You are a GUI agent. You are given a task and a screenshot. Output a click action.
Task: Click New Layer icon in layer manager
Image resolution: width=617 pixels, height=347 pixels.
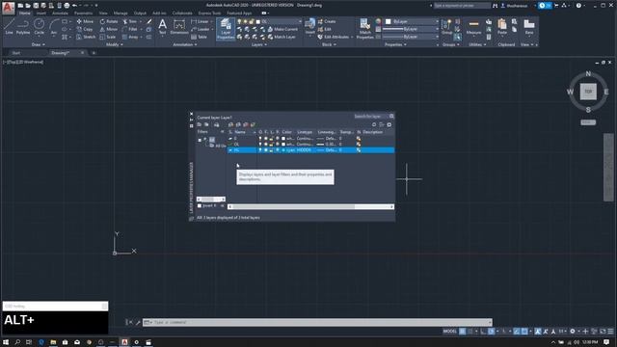pyautogui.click(x=231, y=124)
